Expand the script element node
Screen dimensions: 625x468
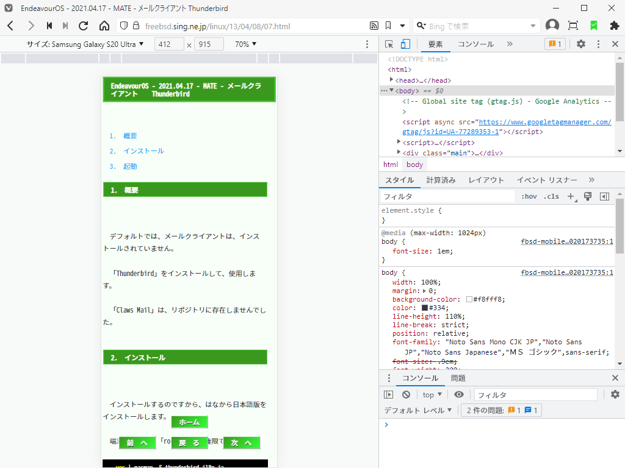pyautogui.click(x=399, y=141)
